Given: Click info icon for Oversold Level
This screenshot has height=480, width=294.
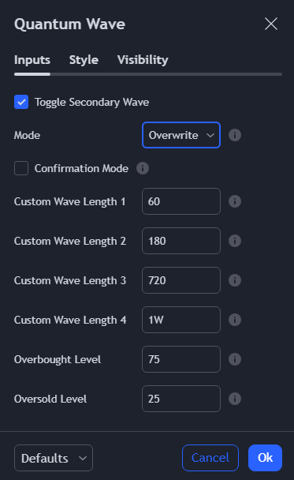Looking at the screenshot, I should click(235, 399).
